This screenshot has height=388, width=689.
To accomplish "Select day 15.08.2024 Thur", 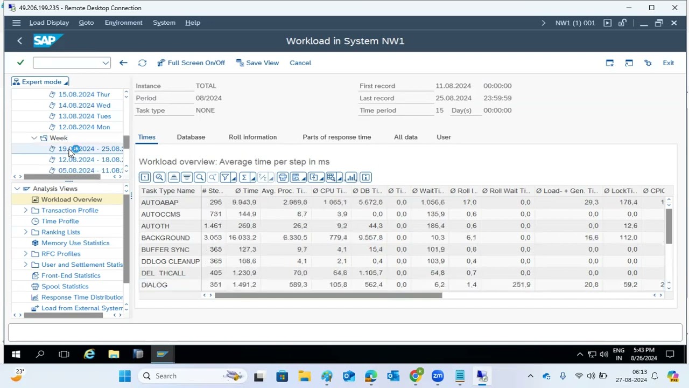I will click(84, 94).
